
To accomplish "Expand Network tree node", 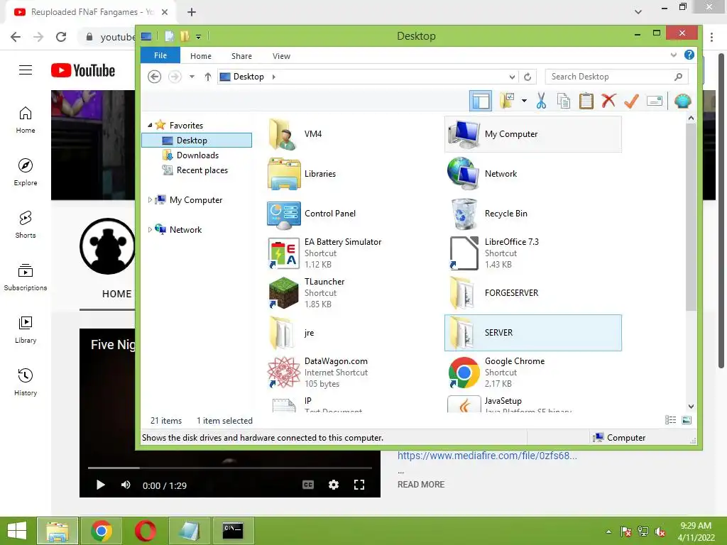I will pyautogui.click(x=150, y=229).
